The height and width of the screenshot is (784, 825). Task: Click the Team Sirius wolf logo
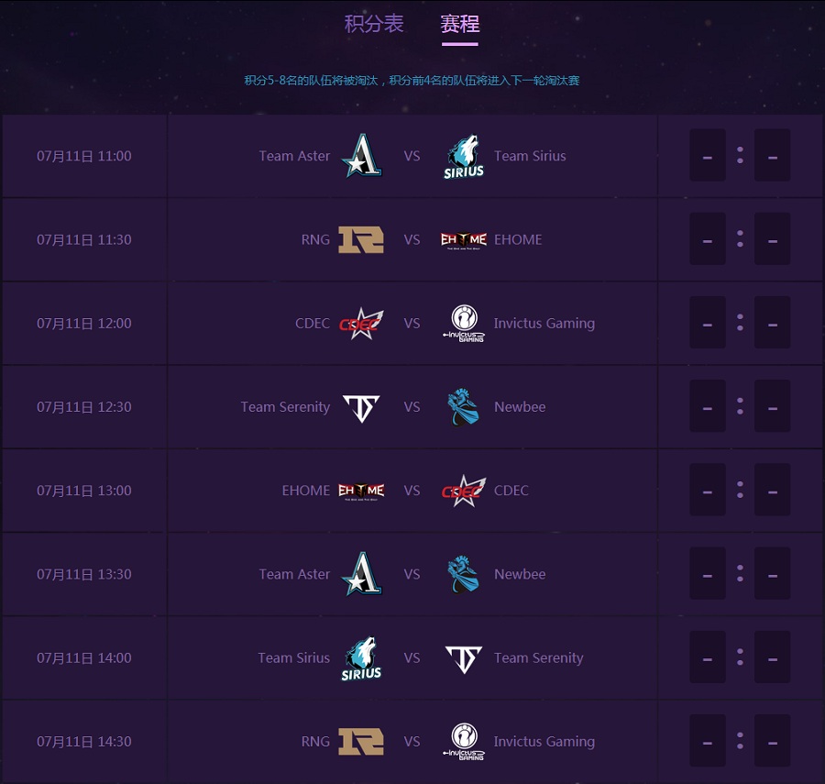[x=463, y=156]
